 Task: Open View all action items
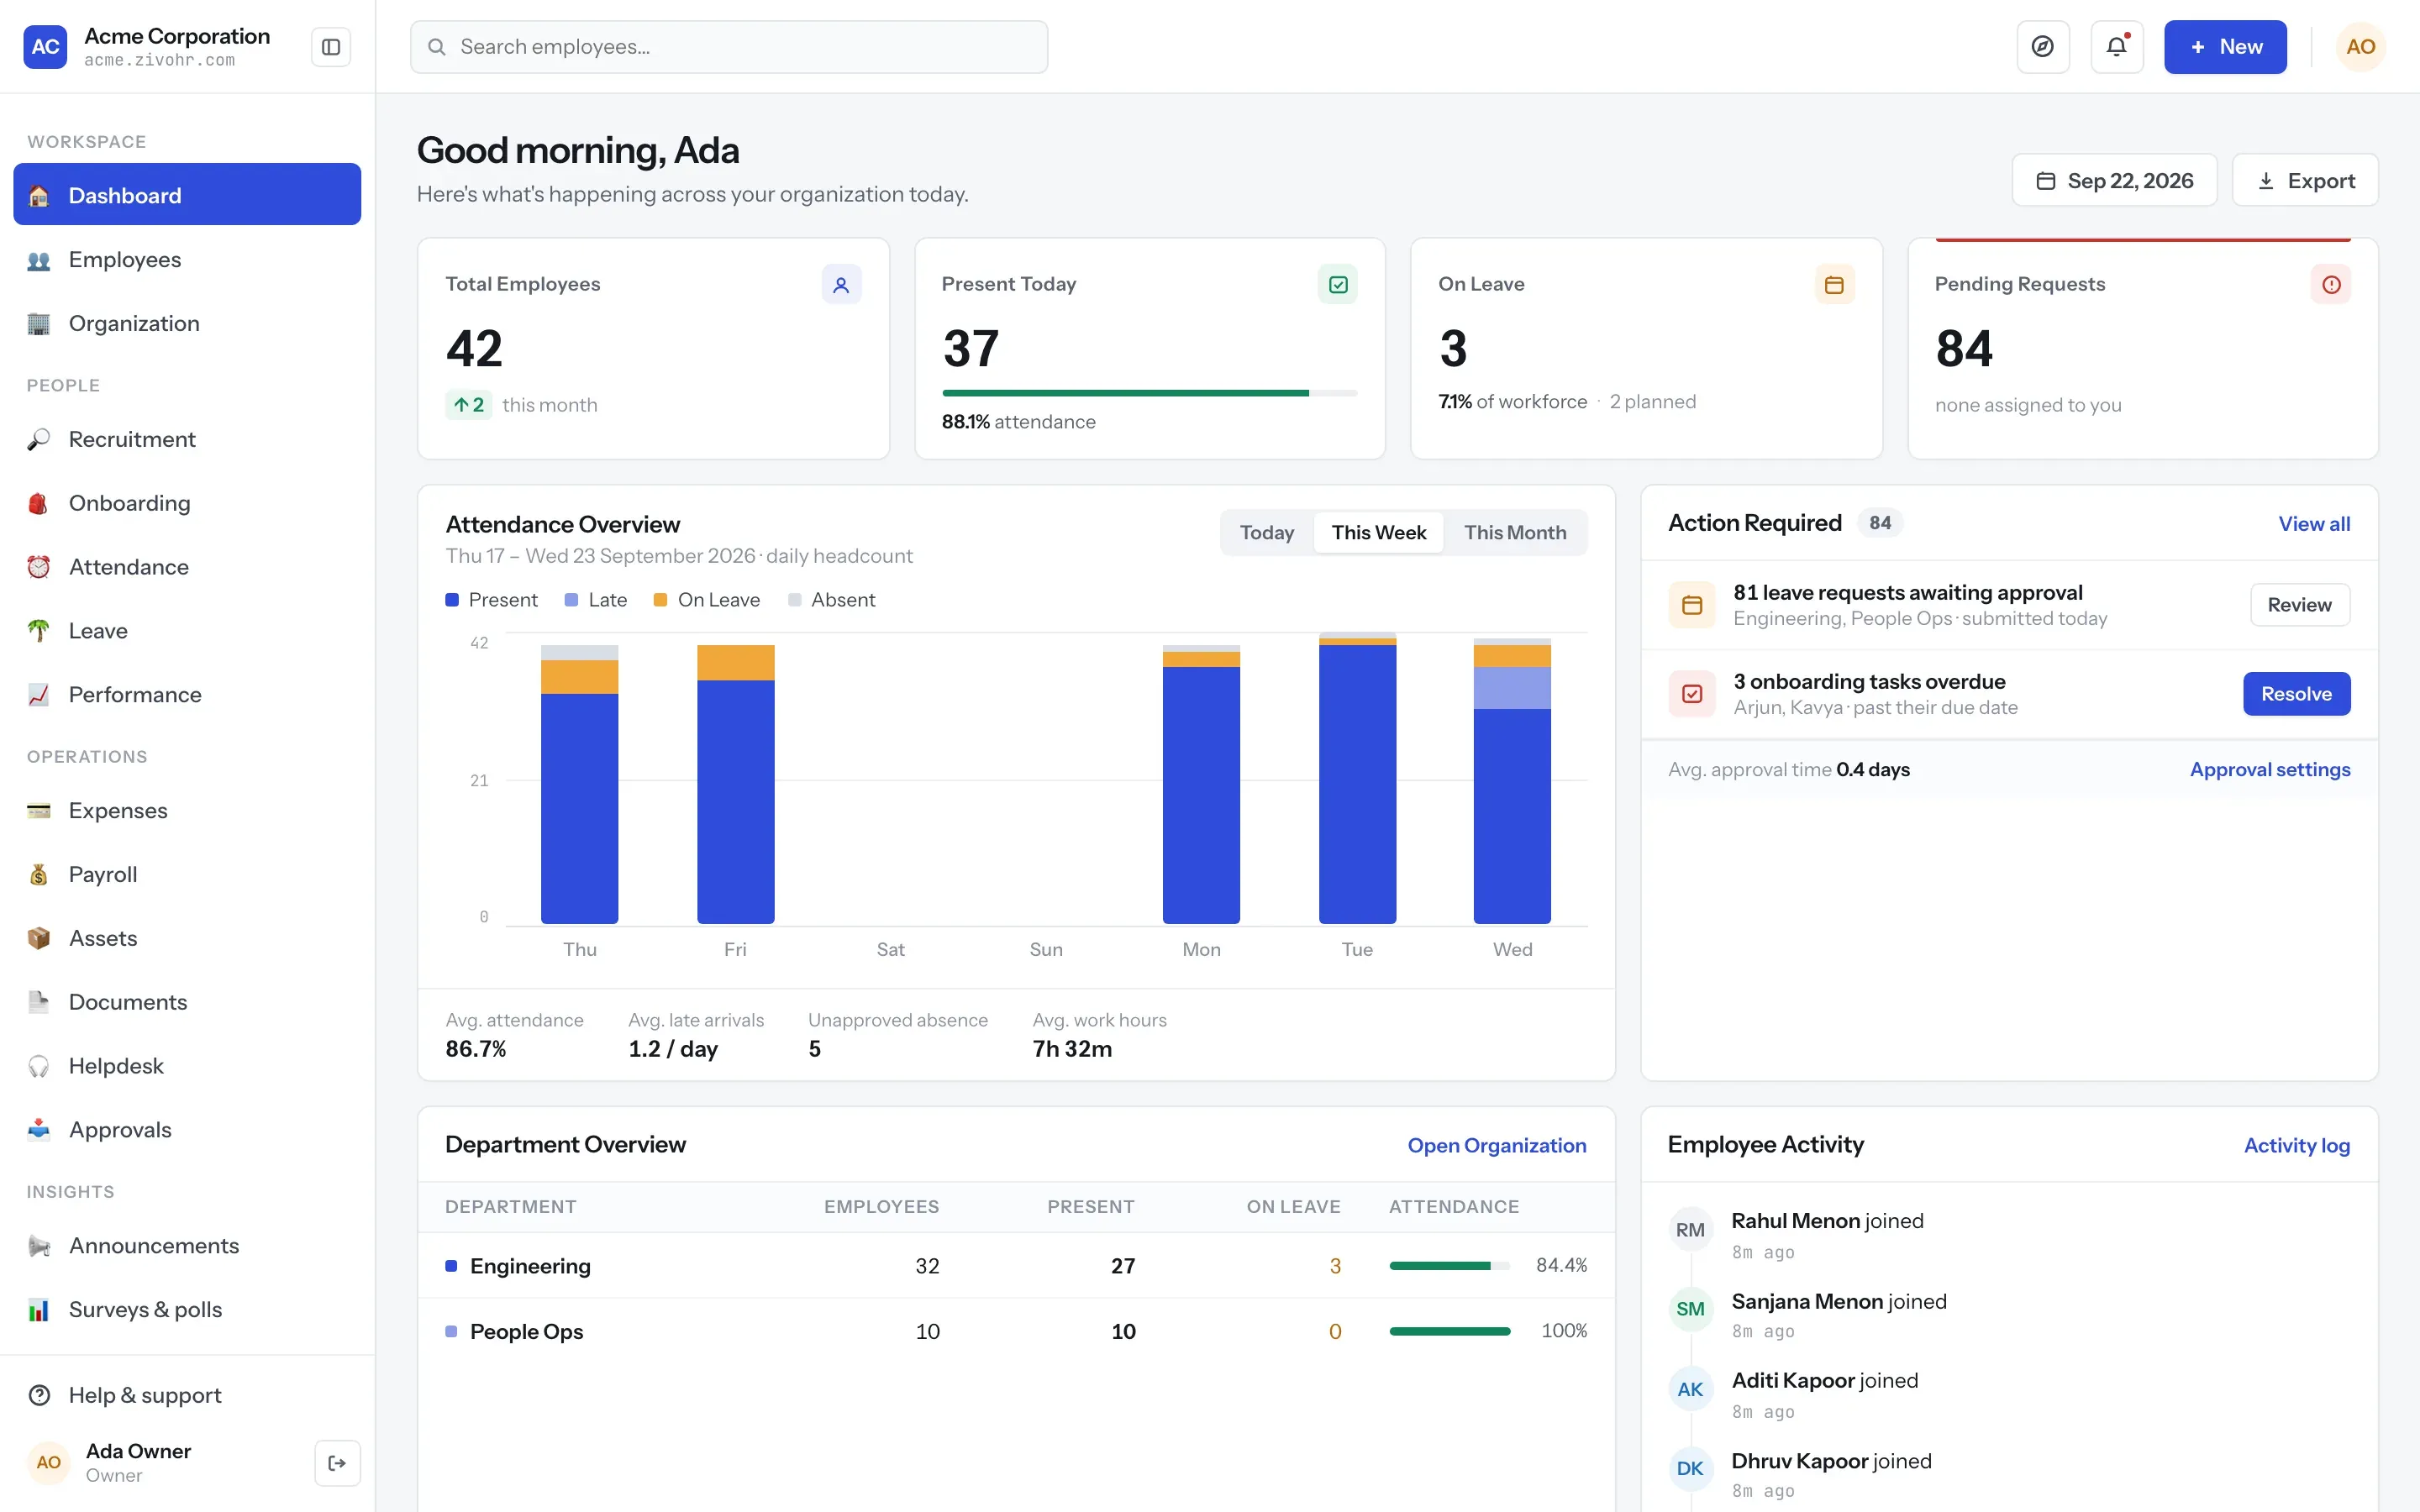tap(2314, 524)
